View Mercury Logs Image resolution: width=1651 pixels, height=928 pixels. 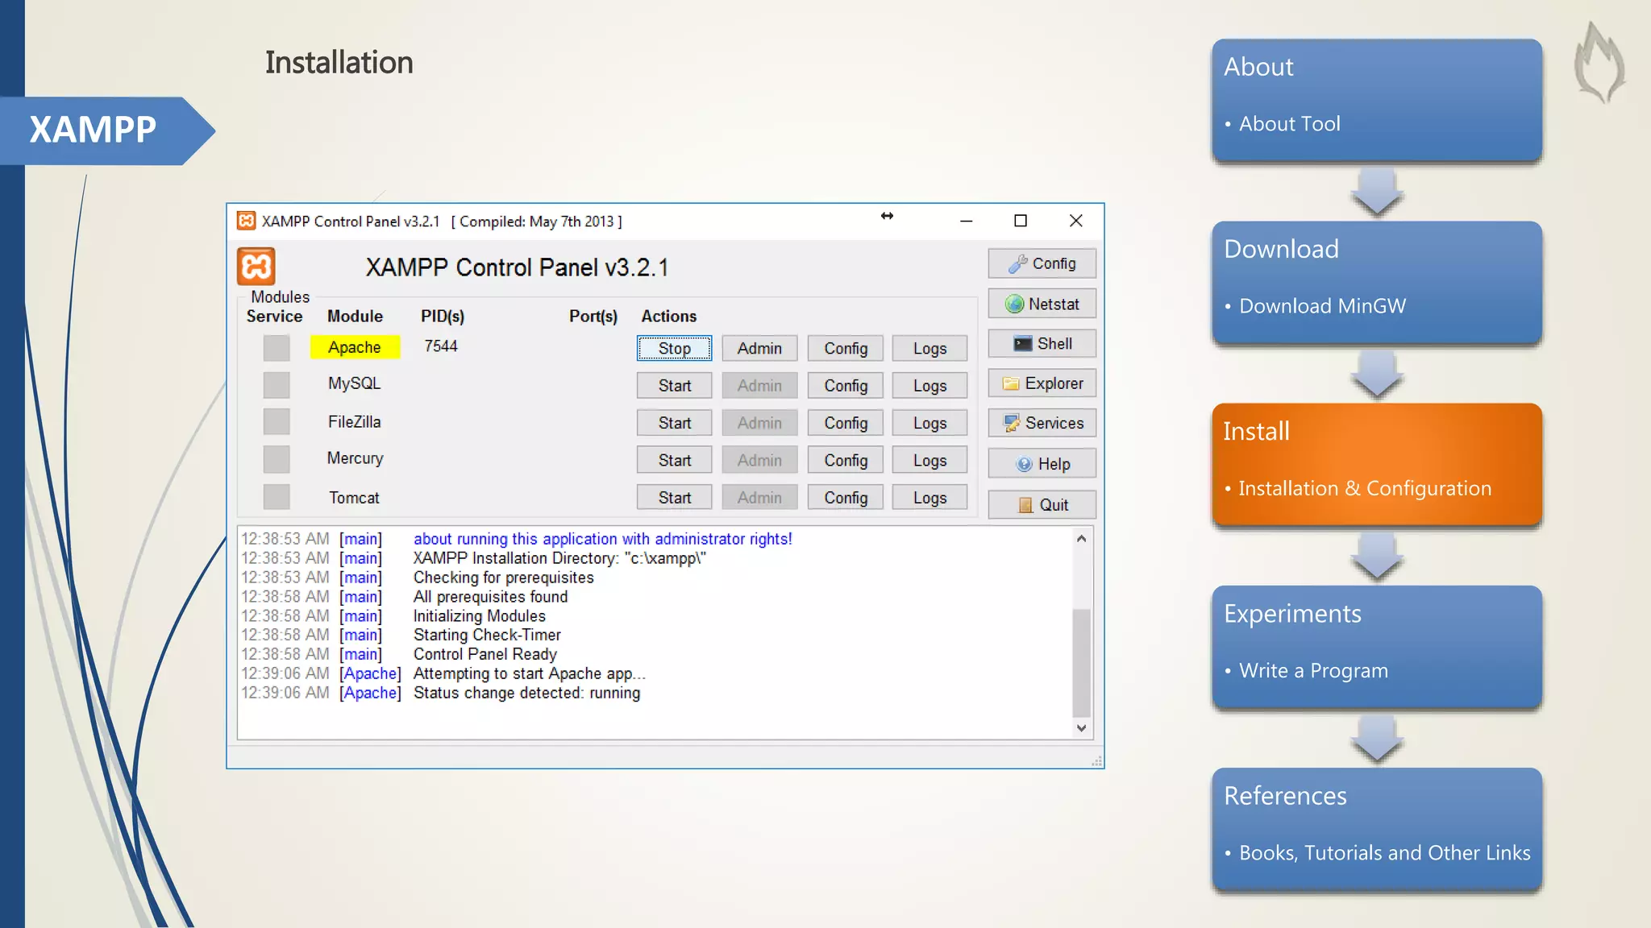[x=929, y=460]
